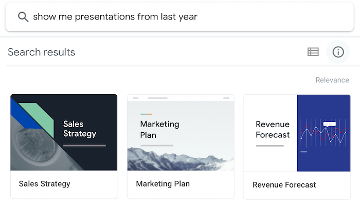Open the Revenue Forecast presentation thumbnail
The height and width of the screenshot is (207, 360).
(297, 132)
